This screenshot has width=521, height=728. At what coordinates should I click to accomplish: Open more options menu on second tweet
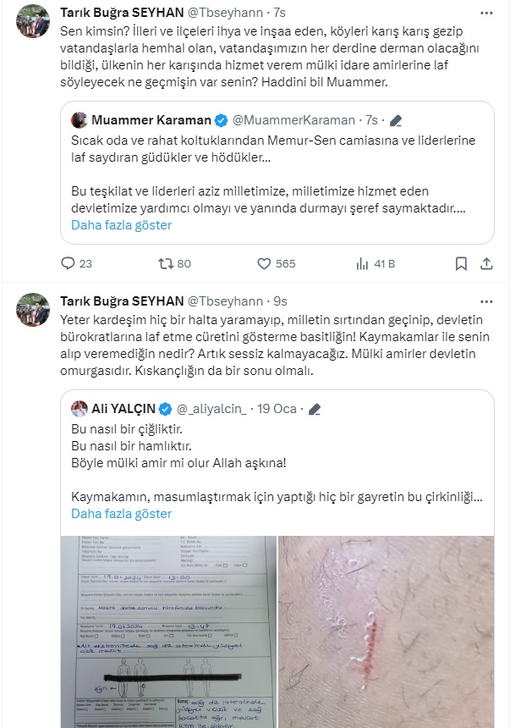click(x=486, y=302)
